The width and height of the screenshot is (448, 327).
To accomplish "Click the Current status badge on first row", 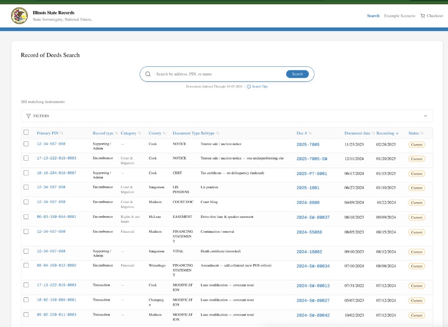I will click(x=416, y=145).
